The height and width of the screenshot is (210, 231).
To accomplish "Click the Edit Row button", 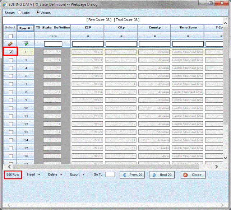I will (13, 174).
